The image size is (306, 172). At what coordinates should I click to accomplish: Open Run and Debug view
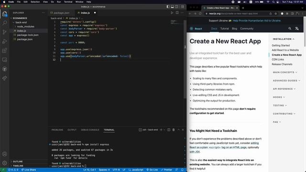(x=4, y=41)
